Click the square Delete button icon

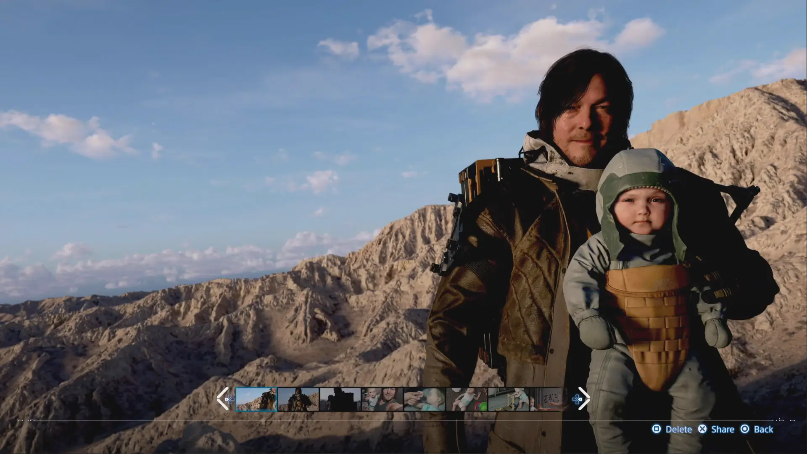(x=656, y=429)
